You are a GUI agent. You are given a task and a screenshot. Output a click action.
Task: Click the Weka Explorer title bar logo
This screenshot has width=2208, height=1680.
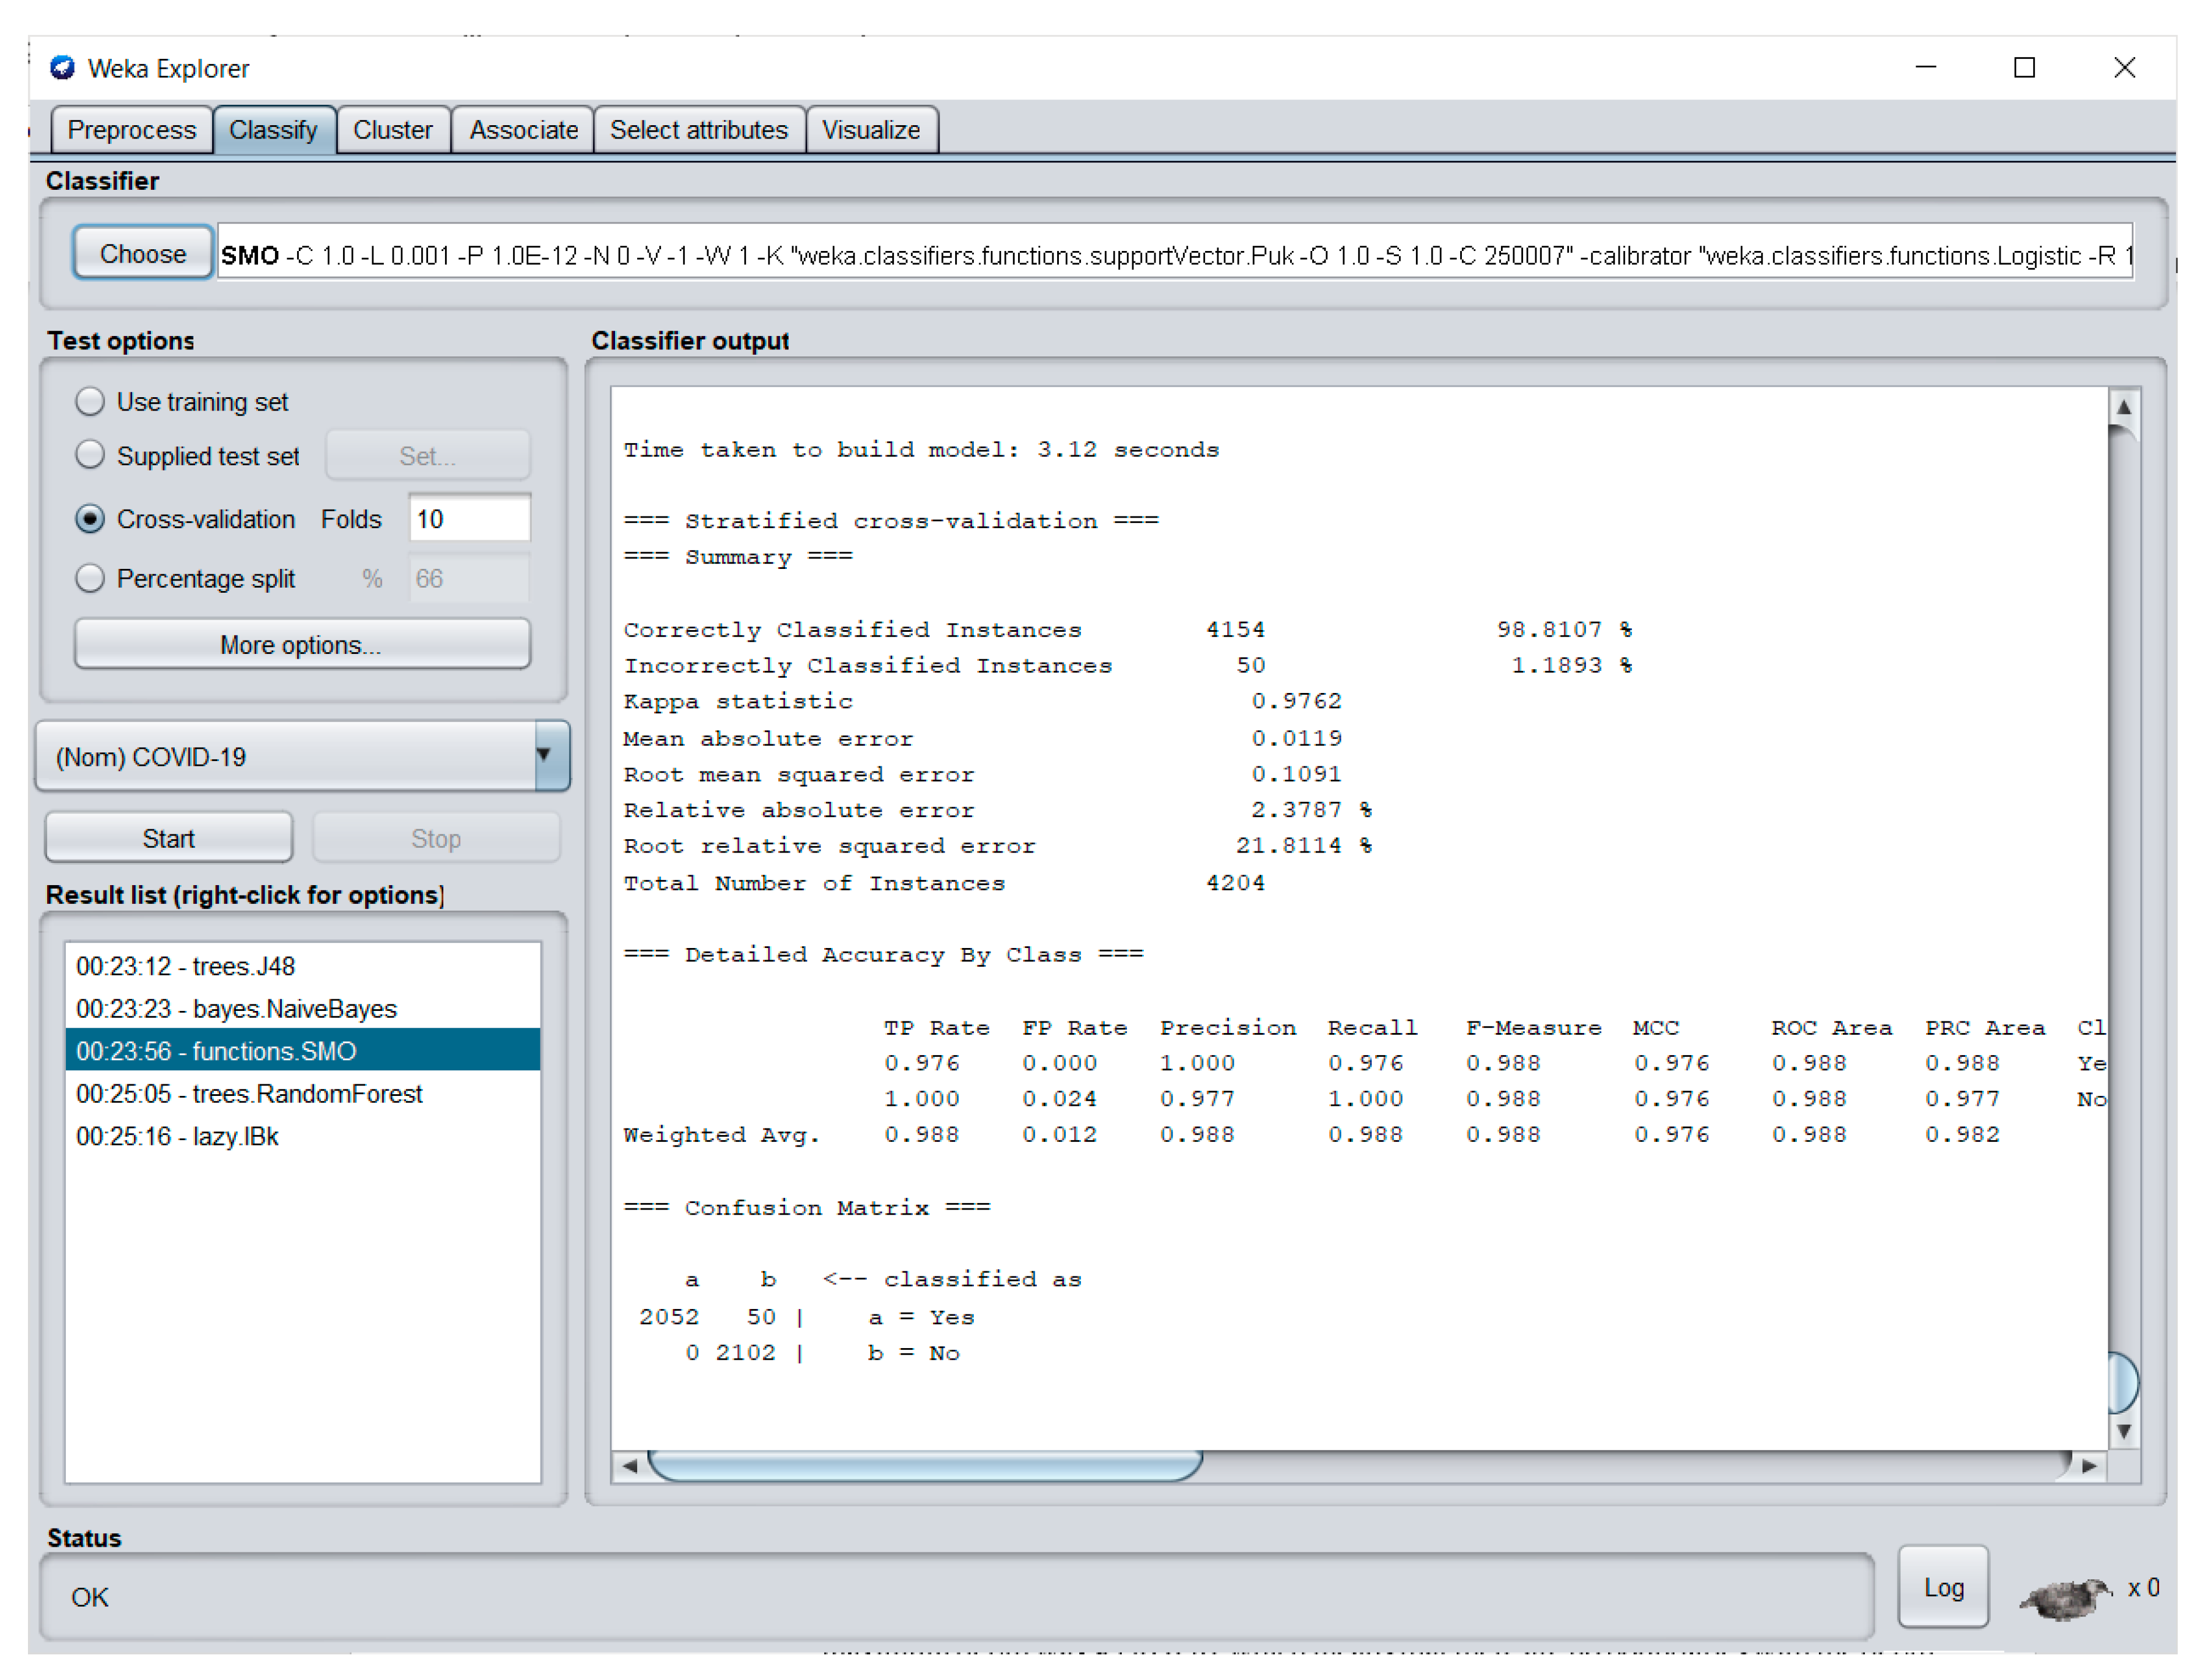pos(62,67)
